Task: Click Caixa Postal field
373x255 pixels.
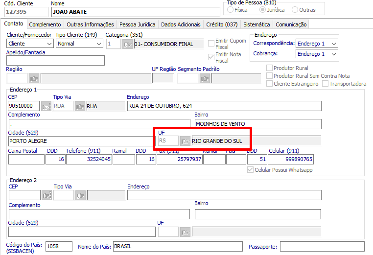Action: (26, 160)
